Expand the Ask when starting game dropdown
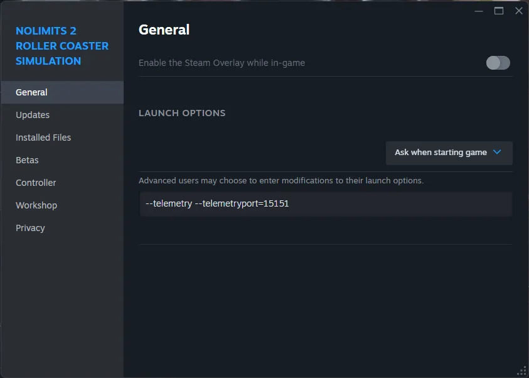Image resolution: width=529 pixels, height=378 pixels. [x=449, y=153]
